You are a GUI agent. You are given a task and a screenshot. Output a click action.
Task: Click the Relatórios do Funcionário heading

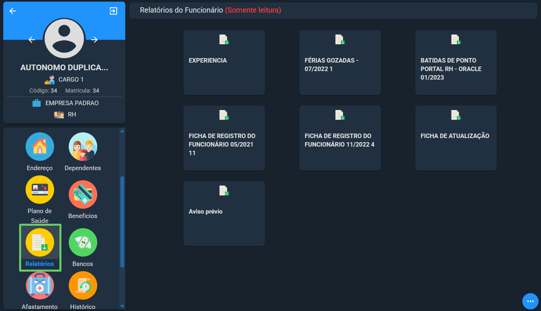tap(181, 10)
